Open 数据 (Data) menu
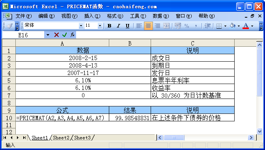265x150 pixels. click(161, 16)
